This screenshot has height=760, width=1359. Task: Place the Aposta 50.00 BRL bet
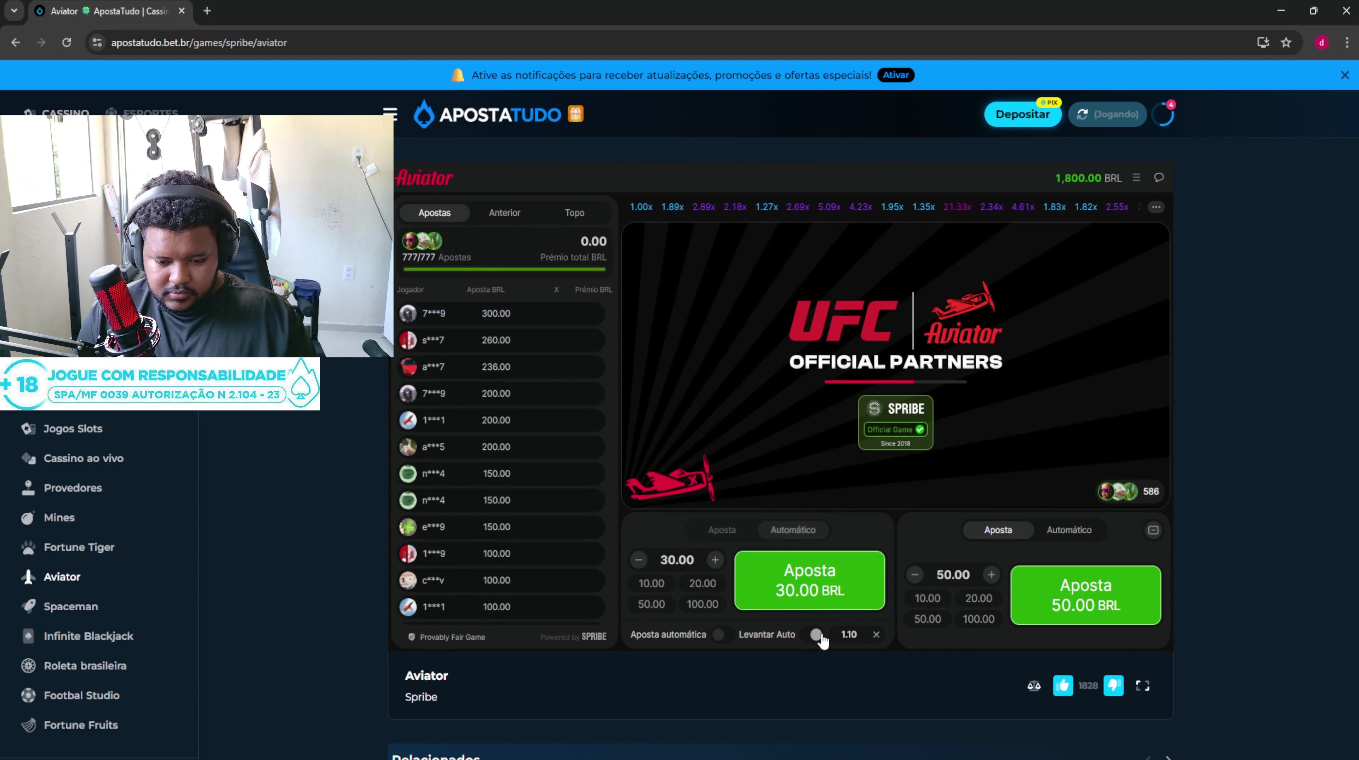[1086, 595]
